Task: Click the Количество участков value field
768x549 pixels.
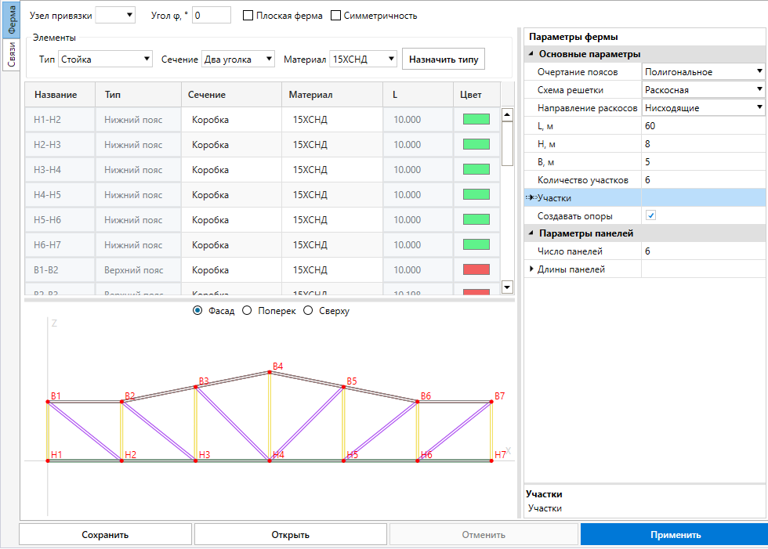Action: point(704,180)
